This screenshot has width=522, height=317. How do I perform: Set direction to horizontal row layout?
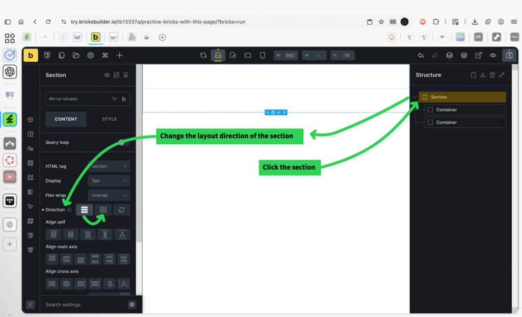103,209
